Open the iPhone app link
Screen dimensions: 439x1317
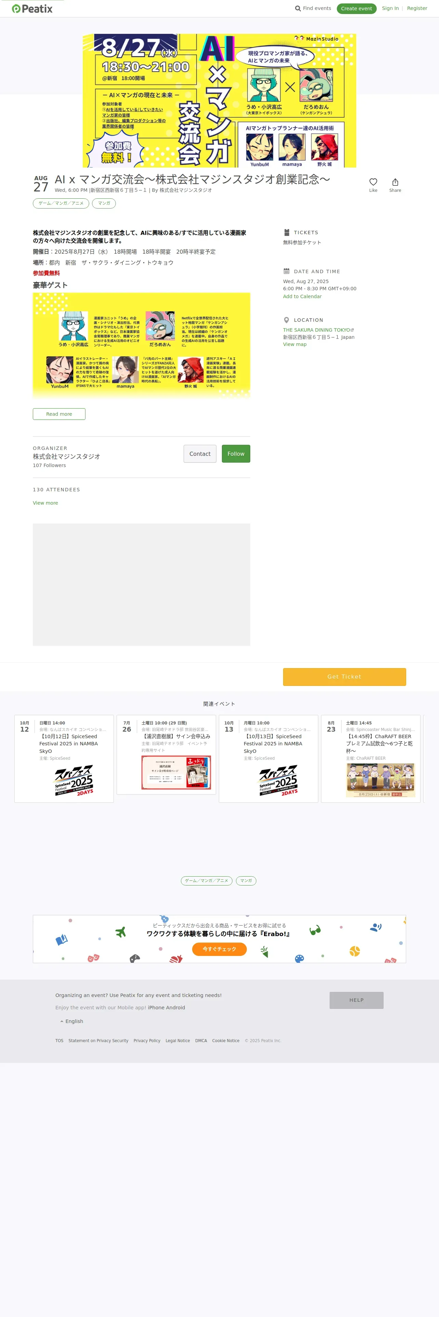pos(156,1008)
